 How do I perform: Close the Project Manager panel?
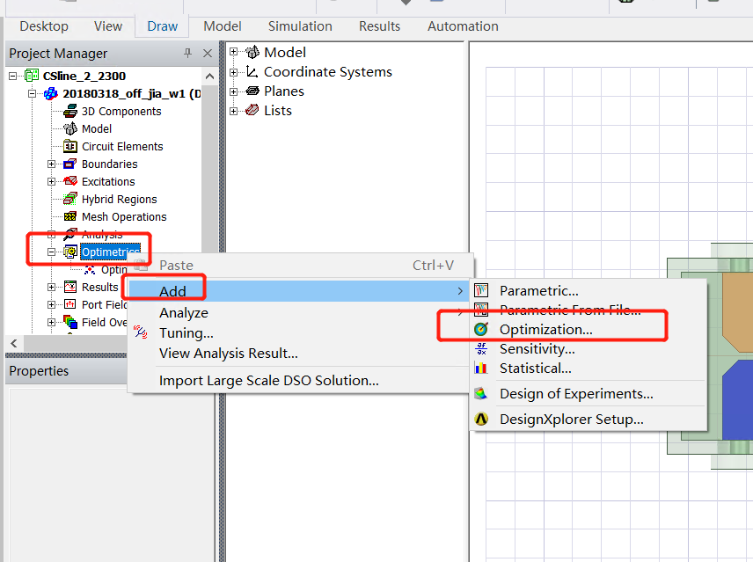click(208, 54)
